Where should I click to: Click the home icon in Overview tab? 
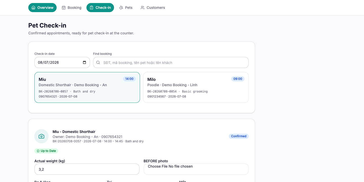coord(33,8)
